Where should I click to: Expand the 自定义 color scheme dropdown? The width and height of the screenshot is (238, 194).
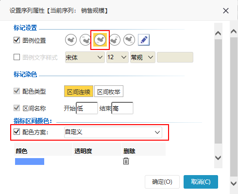tap(113, 132)
